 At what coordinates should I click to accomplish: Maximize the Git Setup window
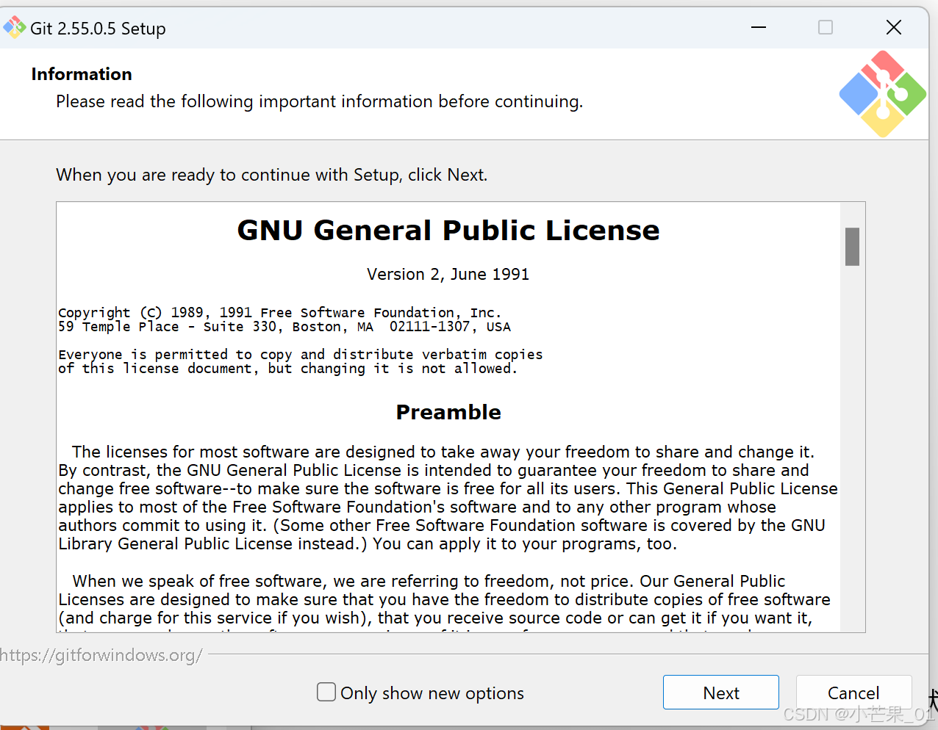(x=826, y=27)
